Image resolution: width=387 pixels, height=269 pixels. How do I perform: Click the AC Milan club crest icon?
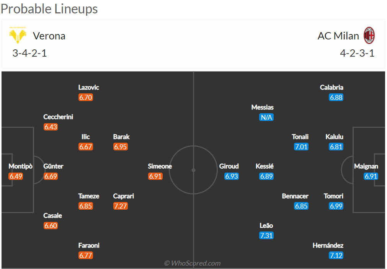tap(369, 35)
